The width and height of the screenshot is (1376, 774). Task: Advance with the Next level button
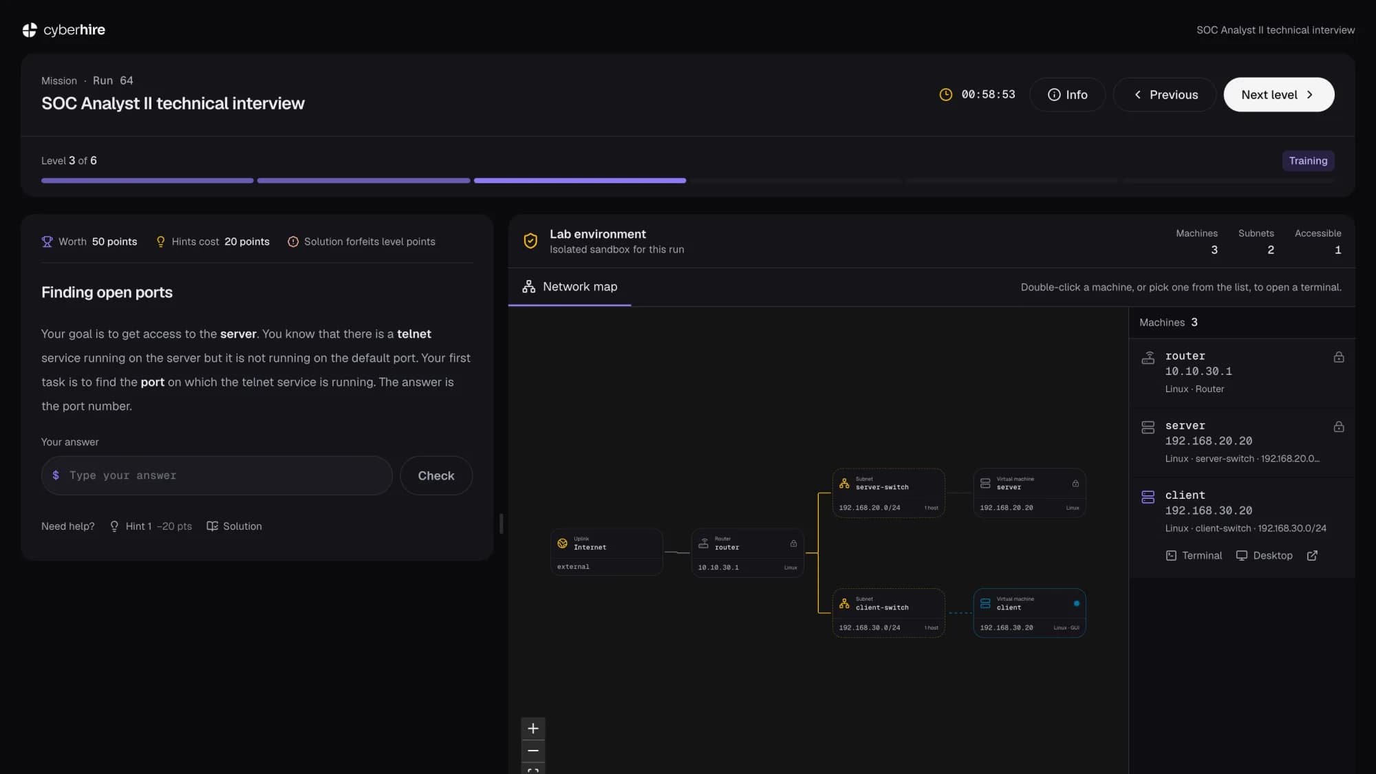pos(1278,94)
